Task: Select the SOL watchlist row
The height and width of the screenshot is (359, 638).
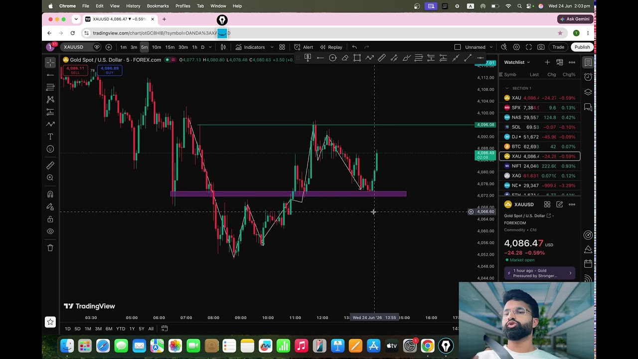Action: point(540,127)
